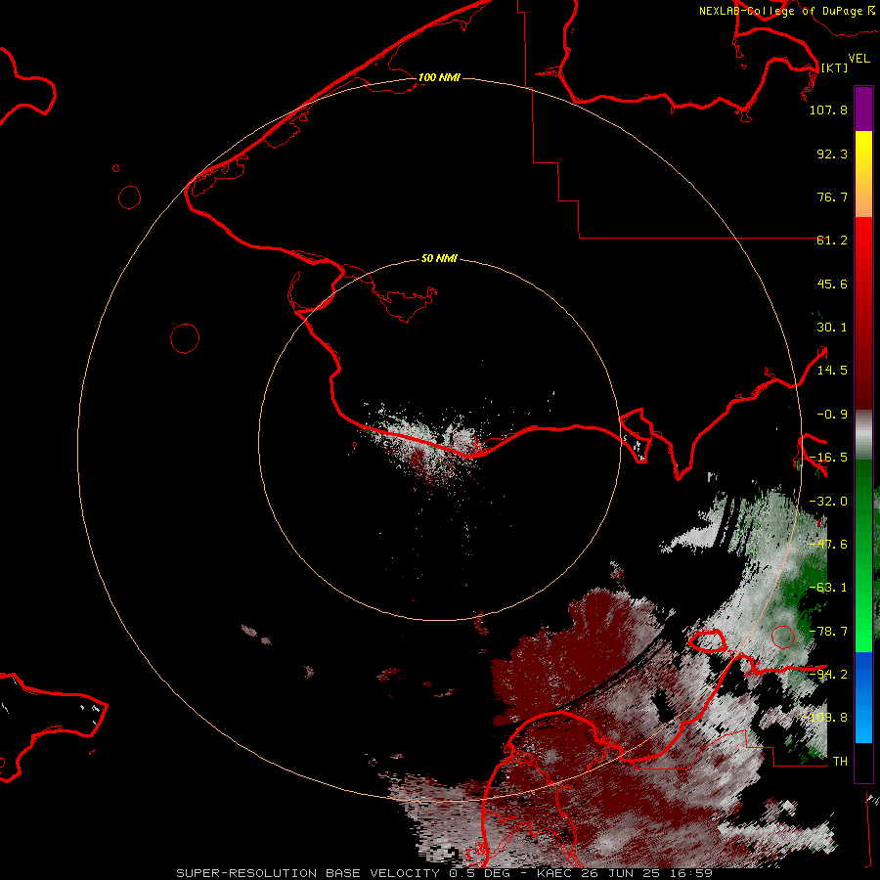880x880 pixels.
Task: Click the [KT] units label
Action: coord(834,67)
